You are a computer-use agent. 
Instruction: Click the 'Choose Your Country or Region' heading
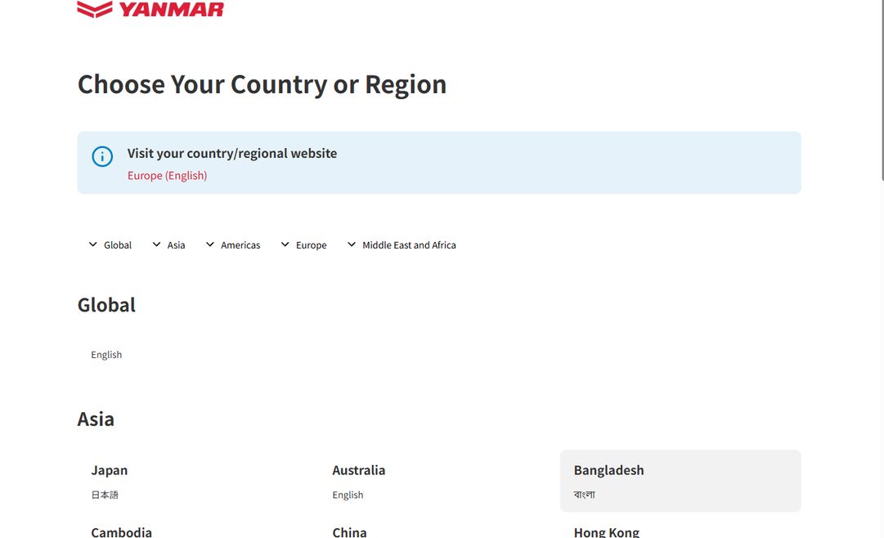pos(262,85)
